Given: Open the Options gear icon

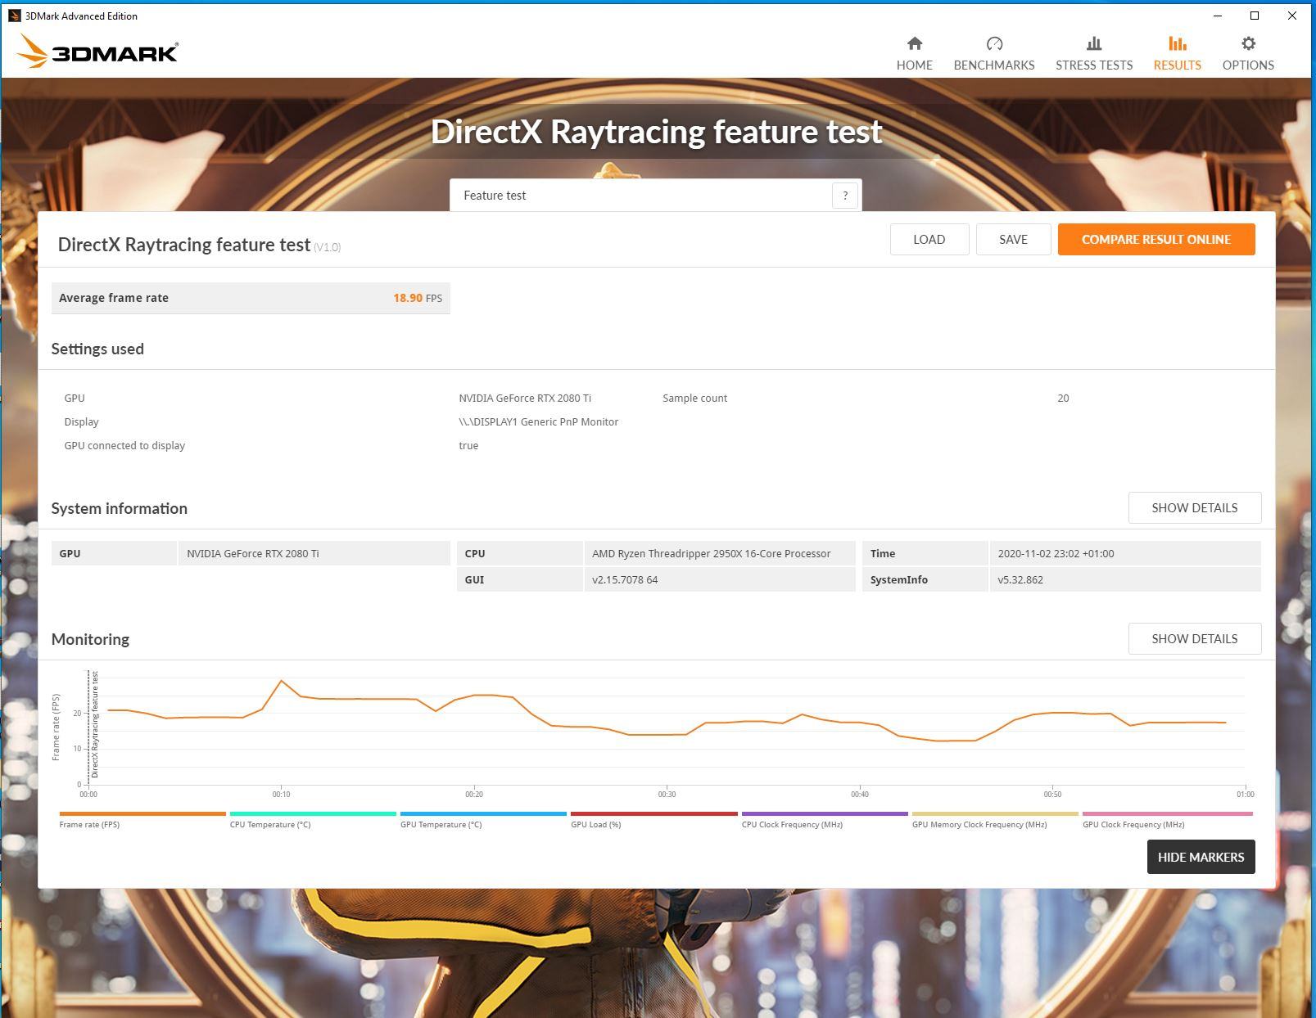Looking at the screenshot, I should coord(1248,43).
